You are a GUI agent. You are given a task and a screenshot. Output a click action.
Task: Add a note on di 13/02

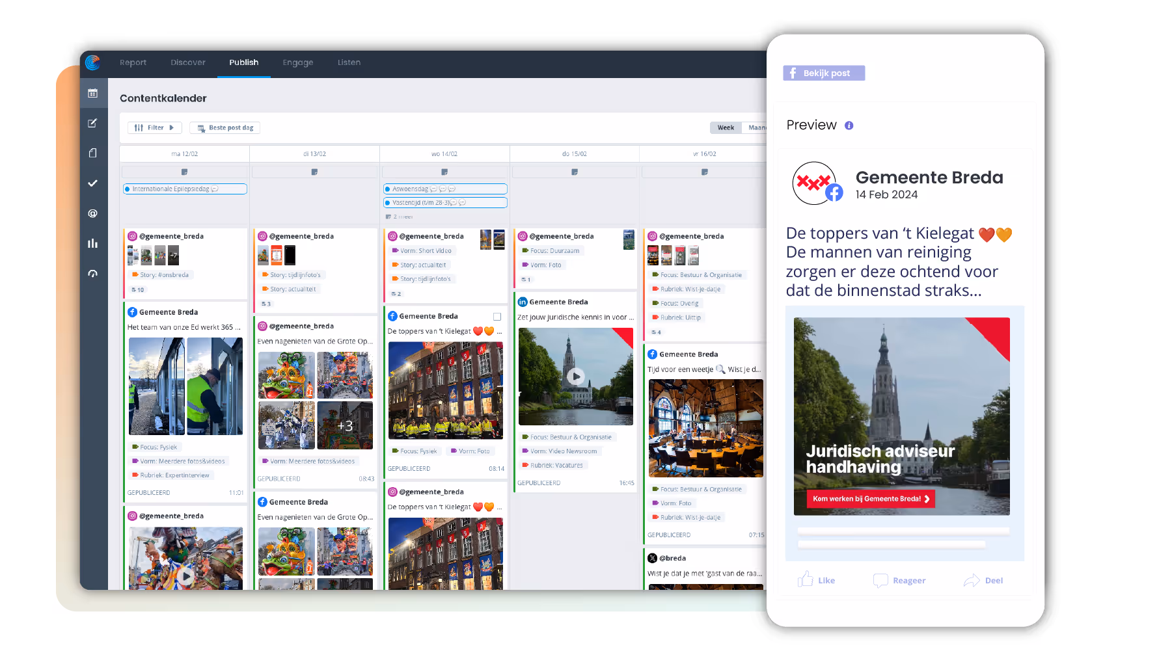tap(314, 172)
